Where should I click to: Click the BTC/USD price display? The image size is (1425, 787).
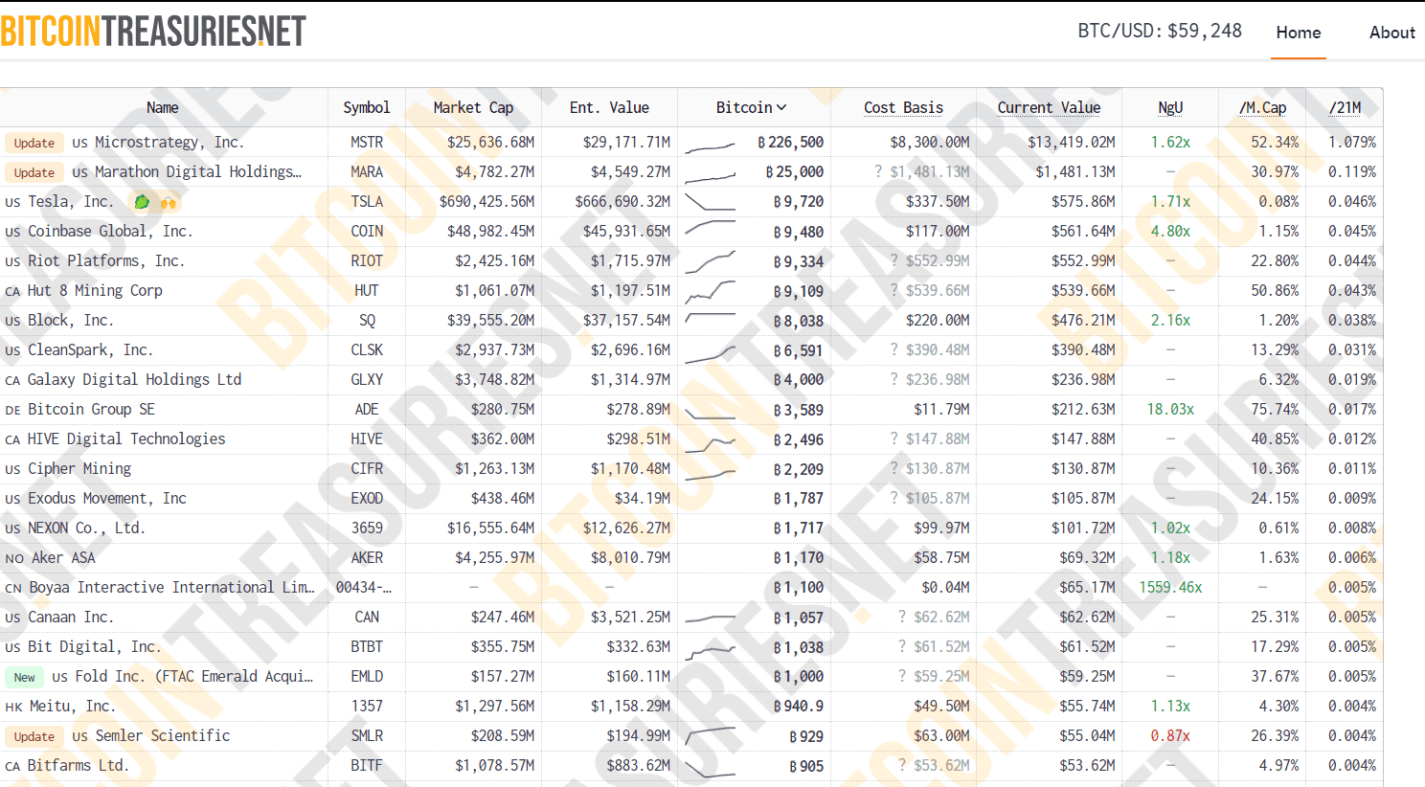pyautogui.click(x=1160, y=31)
